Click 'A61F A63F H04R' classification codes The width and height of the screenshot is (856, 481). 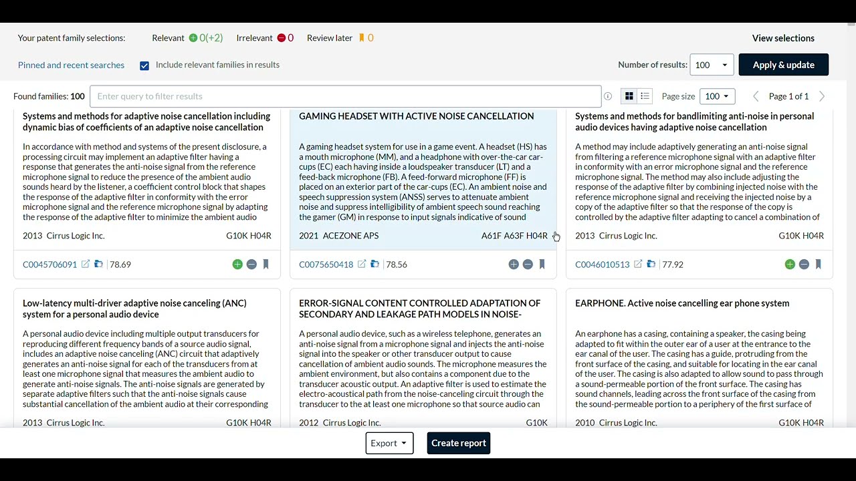pyautogui.click(x=514, y=236)
